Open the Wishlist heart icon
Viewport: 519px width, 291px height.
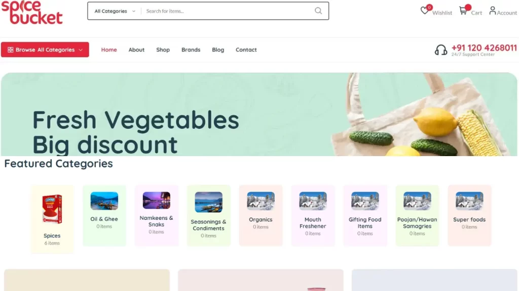(x=424, y=11)
